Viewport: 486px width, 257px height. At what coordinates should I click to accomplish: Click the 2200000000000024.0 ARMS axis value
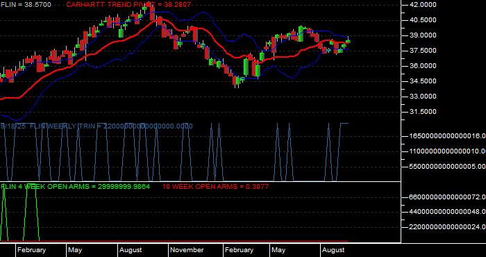point(448,227)
